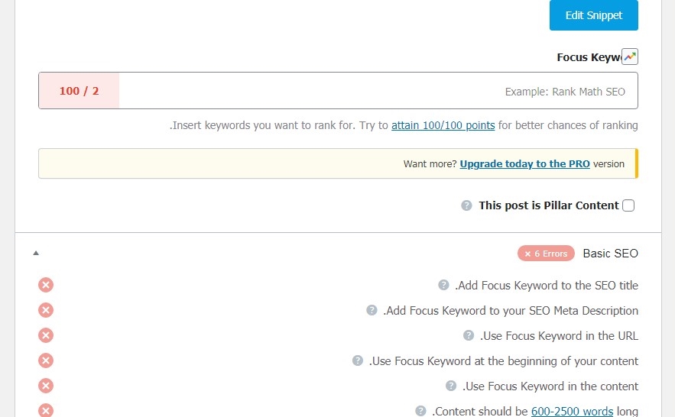Click help icon for beginning of content test
The width and height of the screenshot is (675, 417).
pyautogui.click(x=357, y=360)
